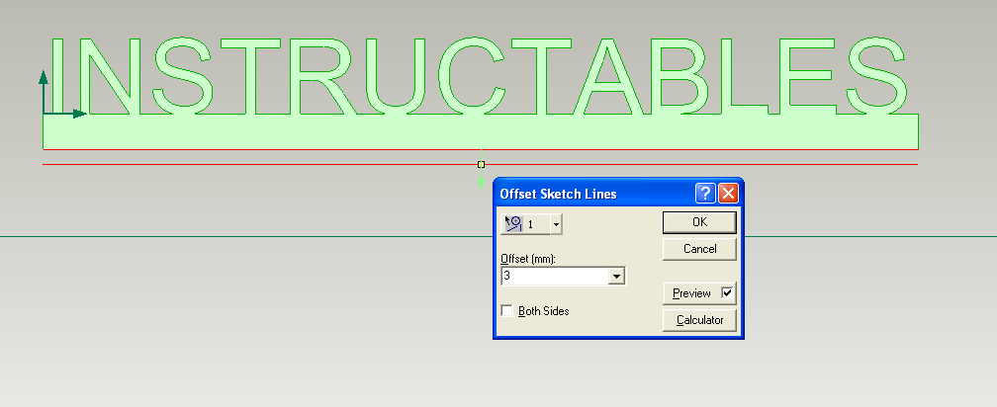The height and width of the screenshot is (407, 997).
Task: Cancel the Offset Sketch Lines dialog
Action: (698, 249)
